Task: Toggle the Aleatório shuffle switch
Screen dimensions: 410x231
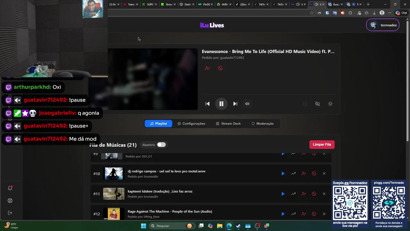Action: (x=161, y=145)
